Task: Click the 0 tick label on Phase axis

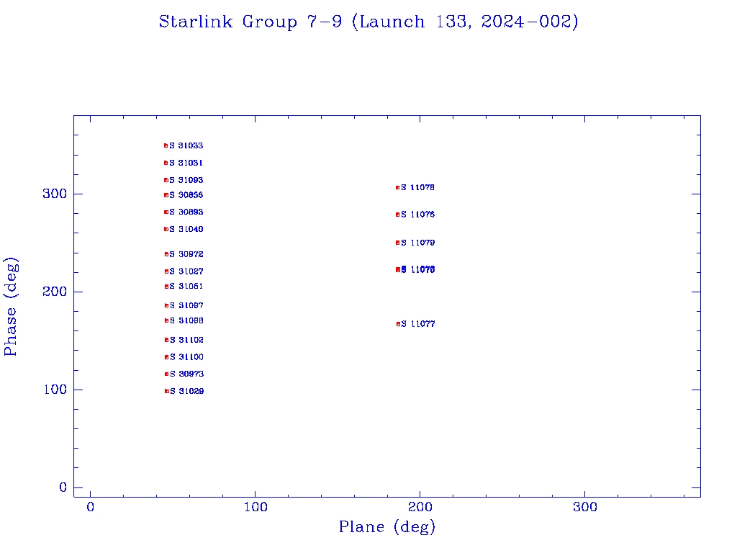Action: [x=63, y=487]
